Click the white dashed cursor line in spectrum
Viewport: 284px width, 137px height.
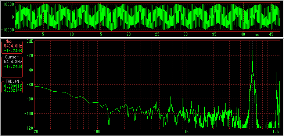pyautogui.click(x=252, y=85)
